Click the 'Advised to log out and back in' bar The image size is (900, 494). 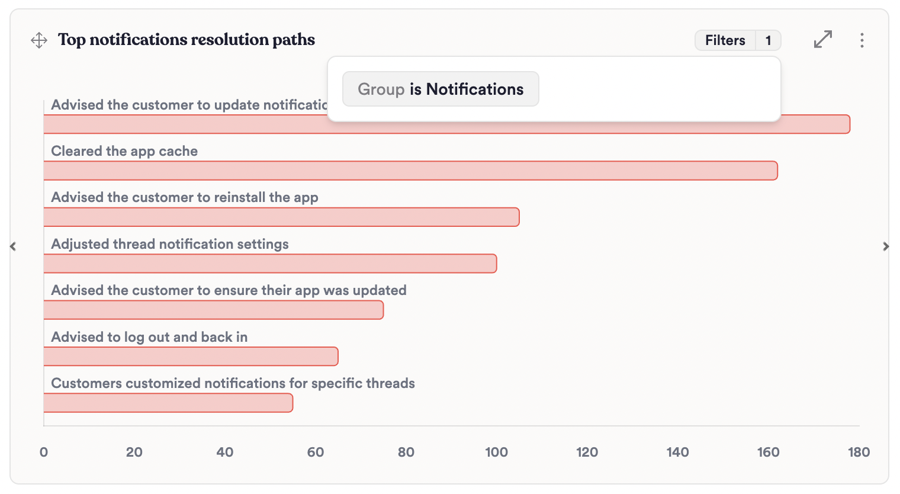tap(191, 356)
